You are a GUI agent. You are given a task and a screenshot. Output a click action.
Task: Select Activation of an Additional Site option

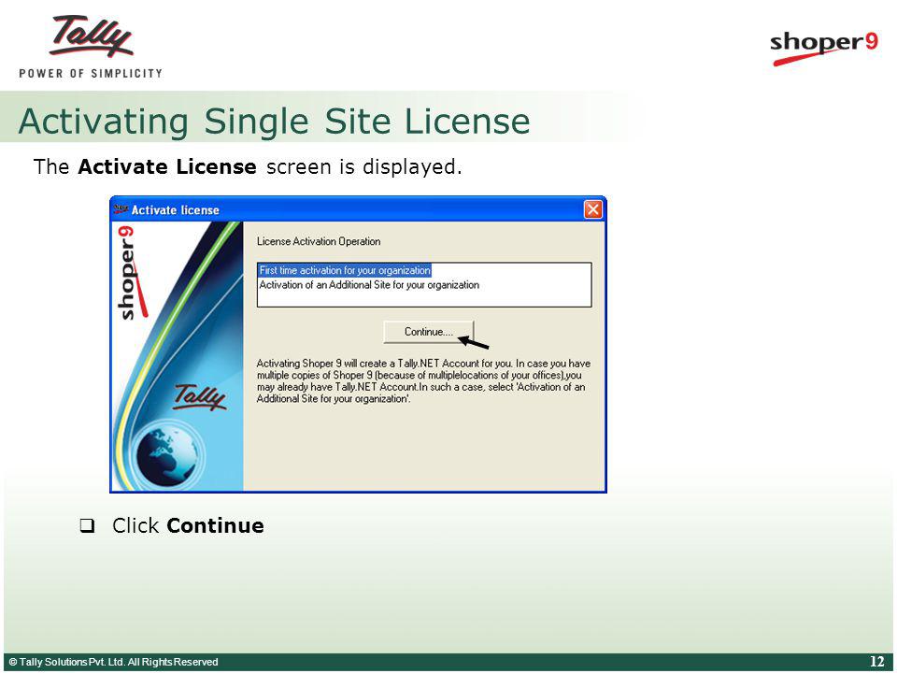point(369,285)
